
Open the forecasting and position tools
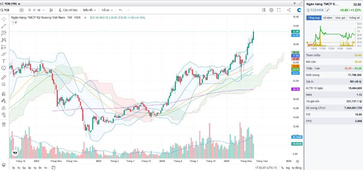[4, 47]
